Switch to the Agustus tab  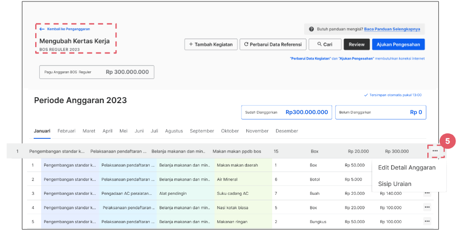174,131
